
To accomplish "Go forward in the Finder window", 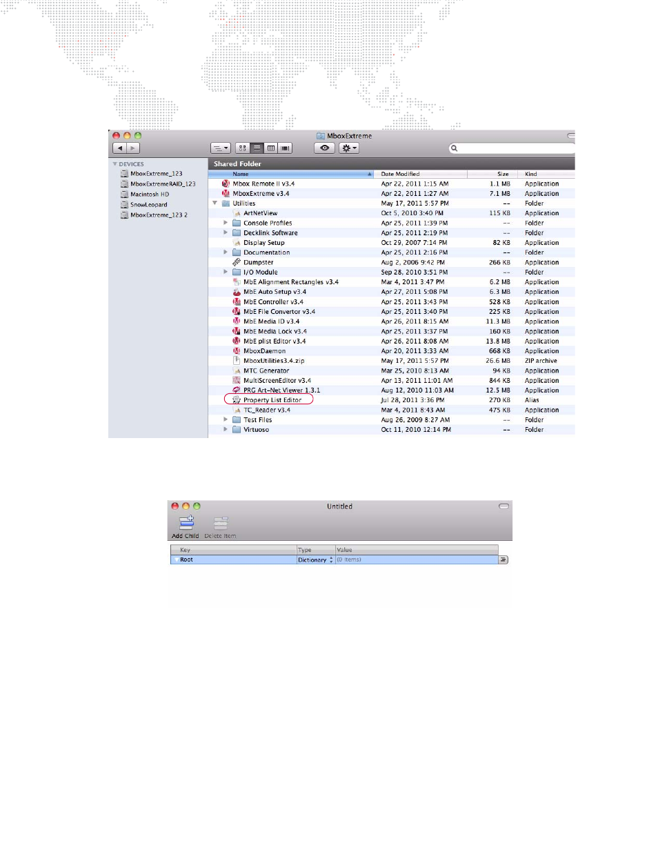I will pos(133,148).
